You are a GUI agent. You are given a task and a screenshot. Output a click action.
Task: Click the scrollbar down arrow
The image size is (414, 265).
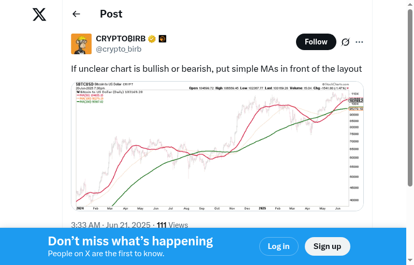click(410, 260)
